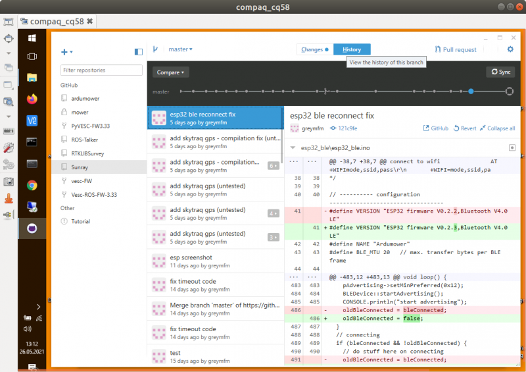This screenshot has width=526, height=372.
Task: Click the magnifier scaling icon in the Remmina toolbar
Action: [9, 101]
